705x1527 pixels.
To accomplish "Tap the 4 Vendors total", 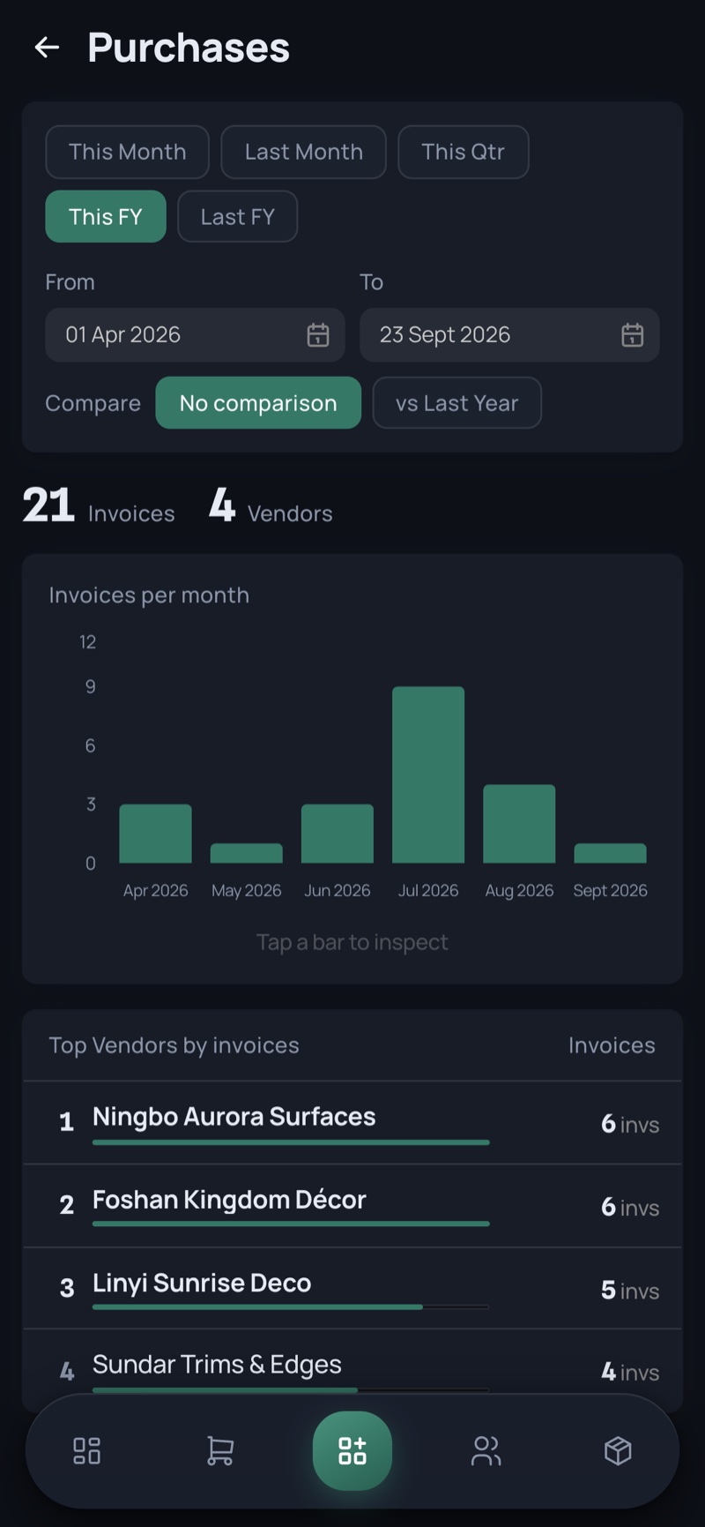I will (x=271, y=506).
